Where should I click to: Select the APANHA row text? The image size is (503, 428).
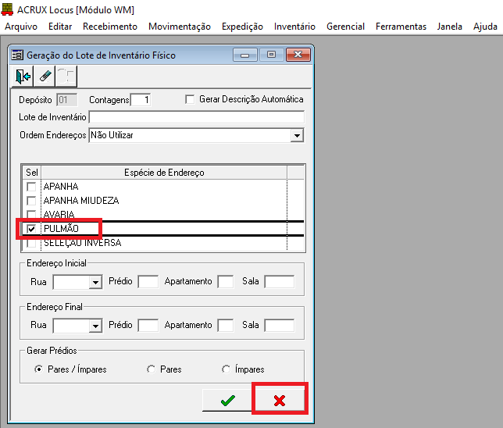pyautogui.click(x=61, y=187)
